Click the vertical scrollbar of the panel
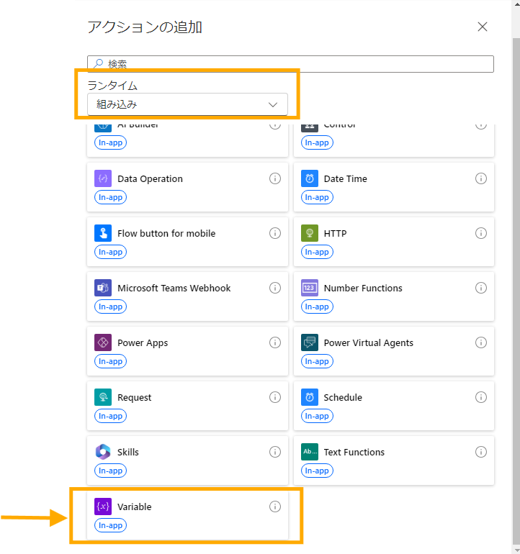The image size is (520, 554). [516, 290]
